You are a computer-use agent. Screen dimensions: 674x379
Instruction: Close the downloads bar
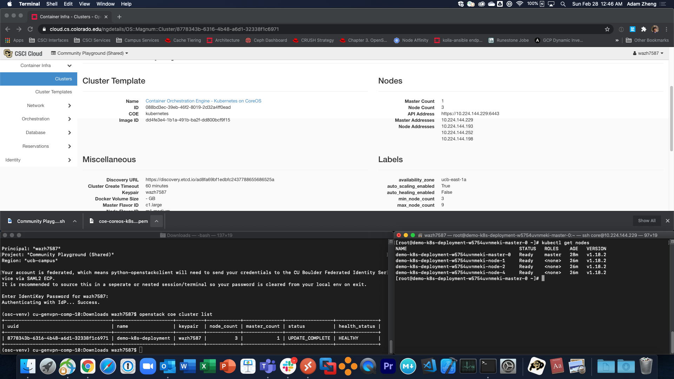pyautogui.click(x=668, y=221)
